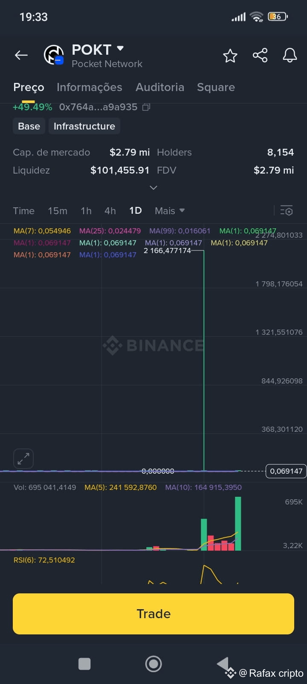The height and width of the screenshot is (684, 307).
Task: Tap the MA(25): 0,024479 indicator label
Action: click(x=110, y=231)
